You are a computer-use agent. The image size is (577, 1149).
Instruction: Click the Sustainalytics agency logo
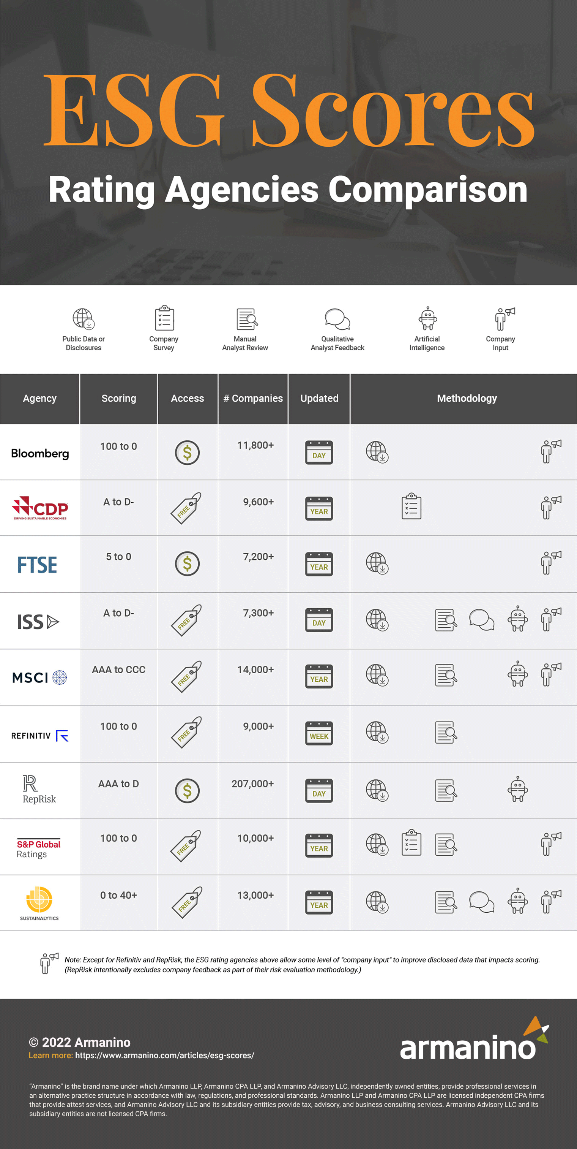point(39,903)
